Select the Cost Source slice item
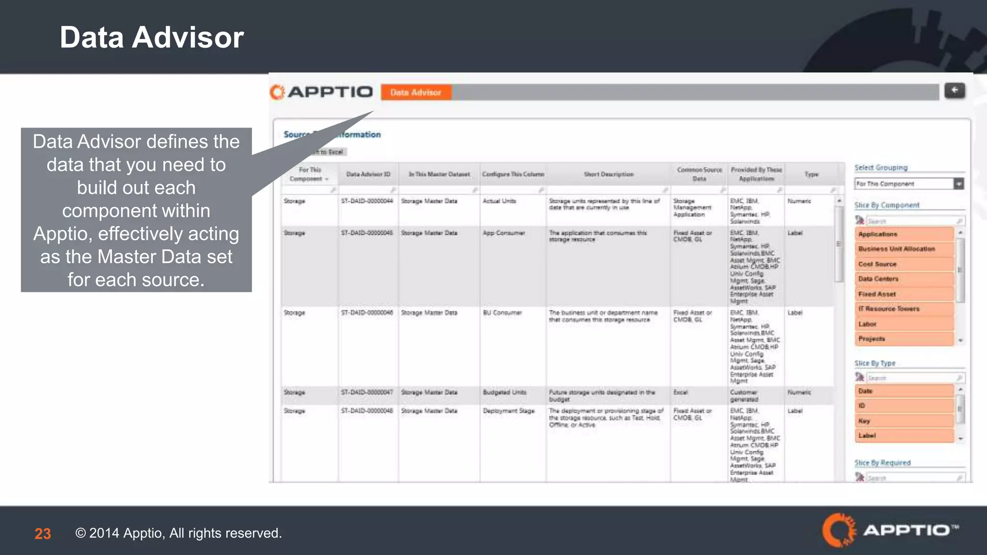Viewport: 987px width, 555px height. click(x=905, y=264)
